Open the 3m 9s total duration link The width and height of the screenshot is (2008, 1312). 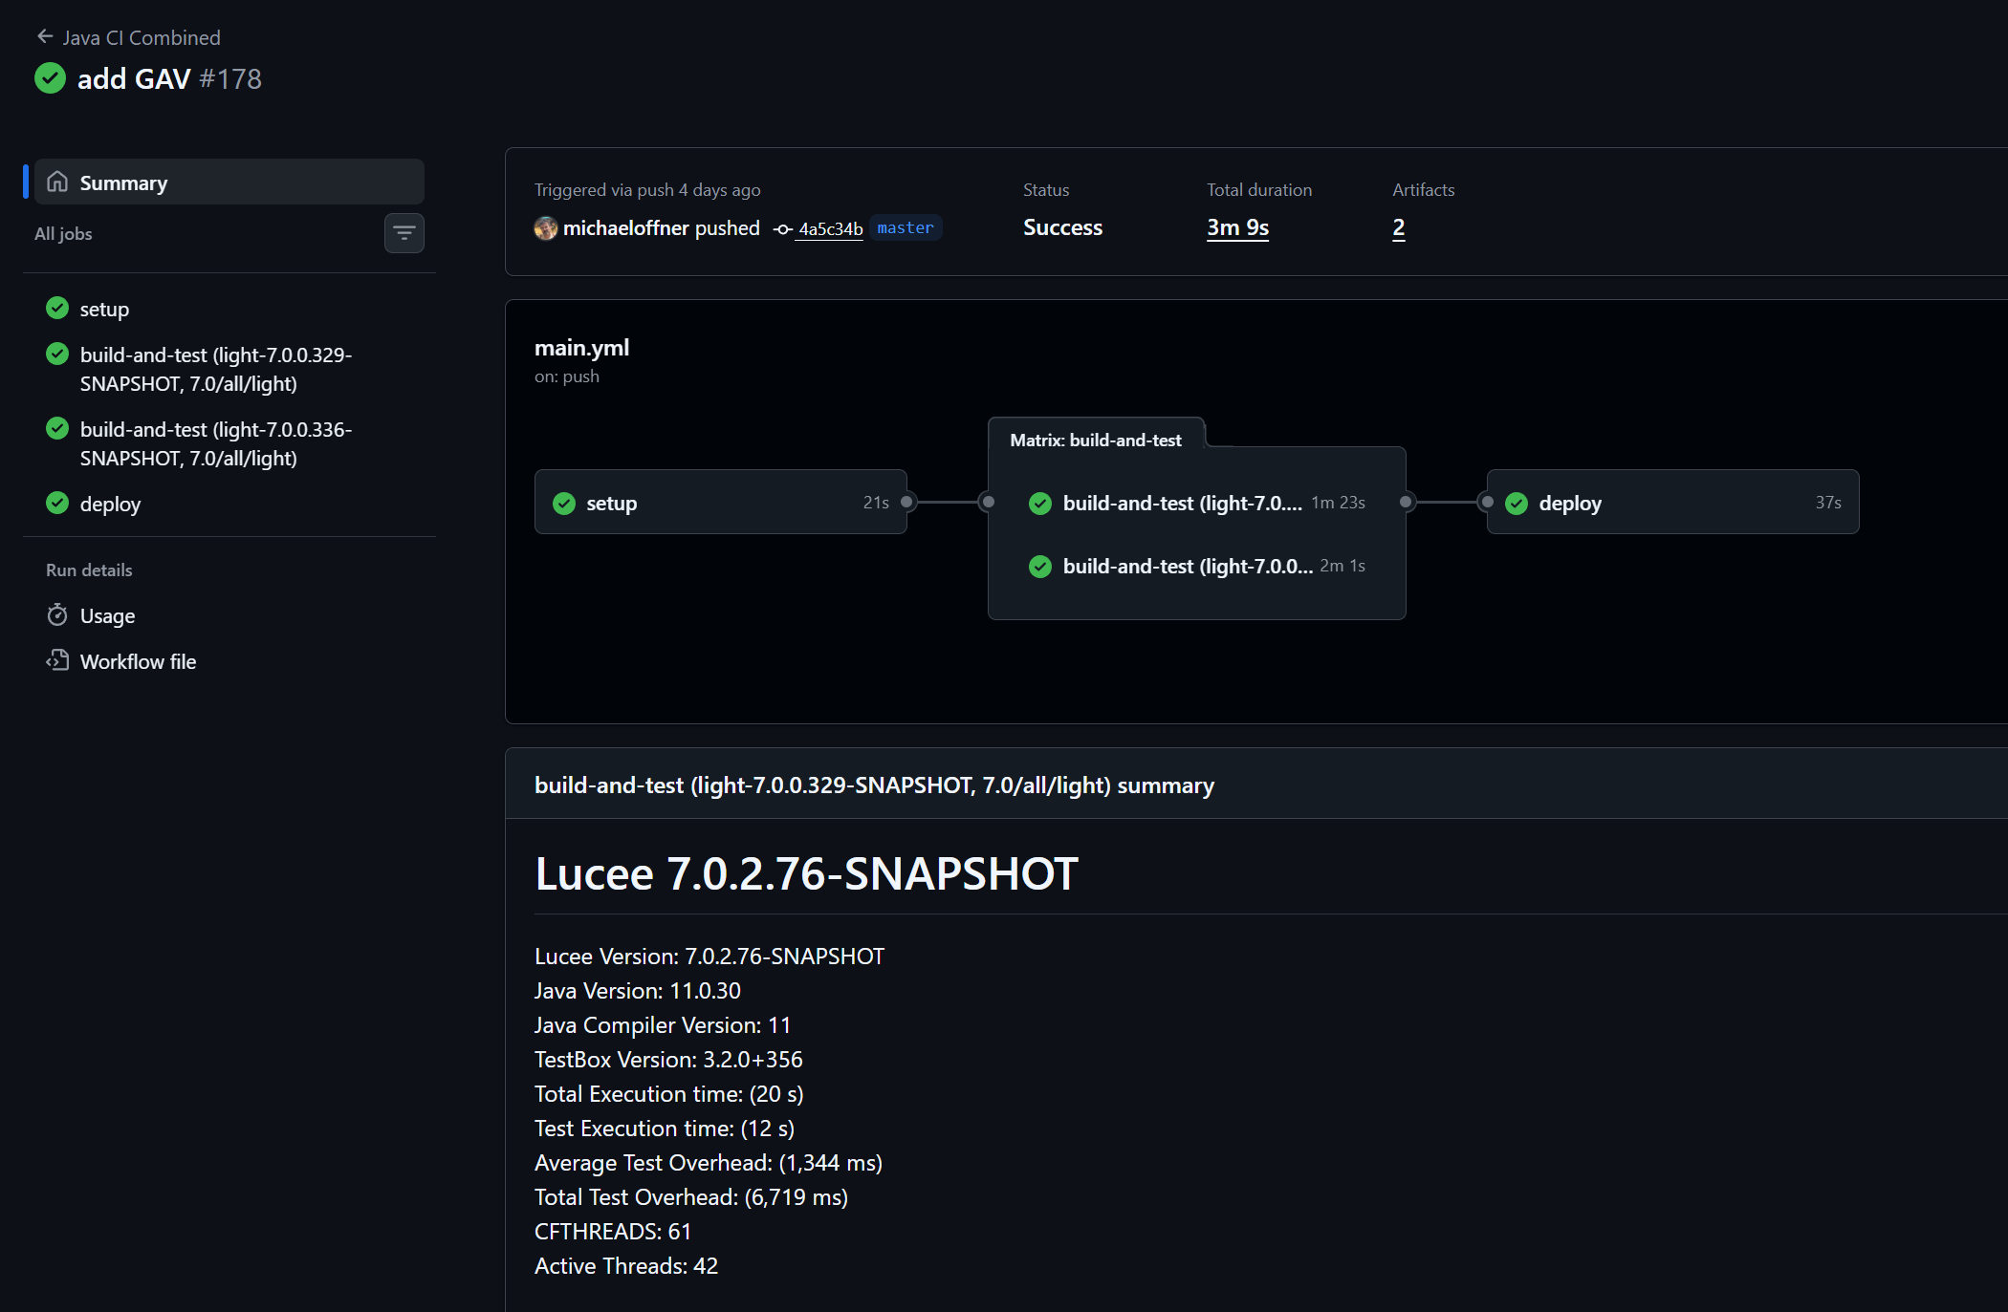[1237, 227]
